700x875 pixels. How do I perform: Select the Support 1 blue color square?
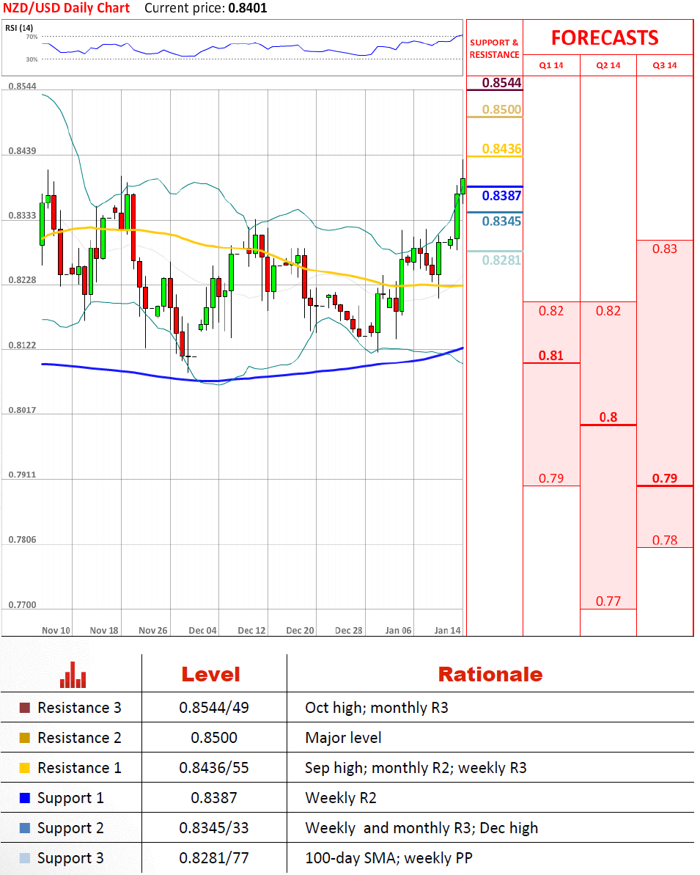click(25, 798)
